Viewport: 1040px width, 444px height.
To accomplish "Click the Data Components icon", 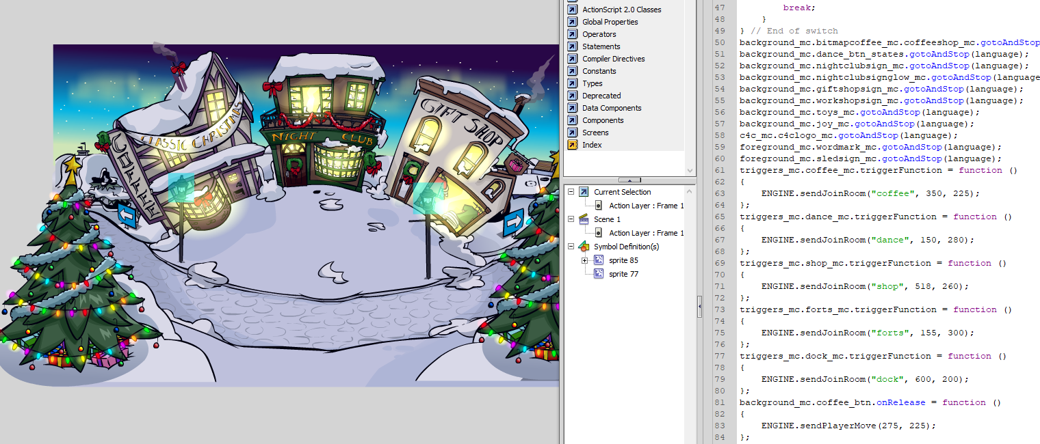I will pos(572,108).
